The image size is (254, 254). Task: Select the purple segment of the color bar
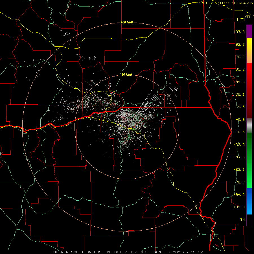pyautogui.click(x=249, y=32)
